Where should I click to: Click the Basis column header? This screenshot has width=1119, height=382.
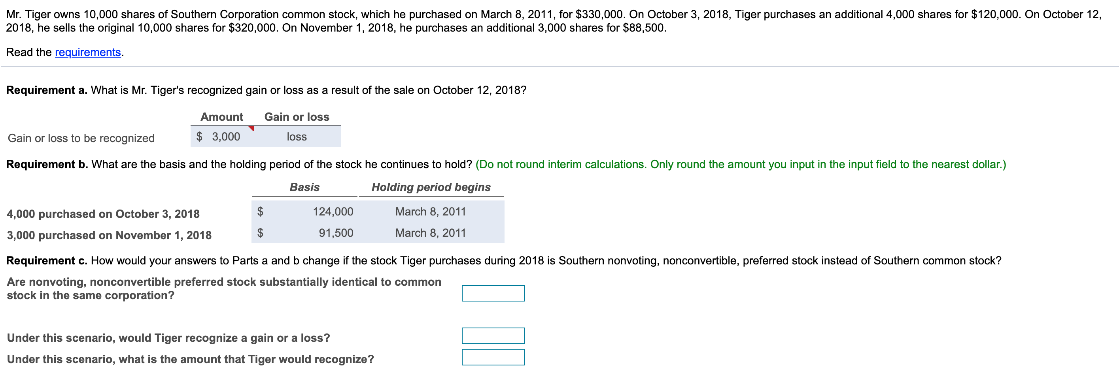tap(304, 187)
